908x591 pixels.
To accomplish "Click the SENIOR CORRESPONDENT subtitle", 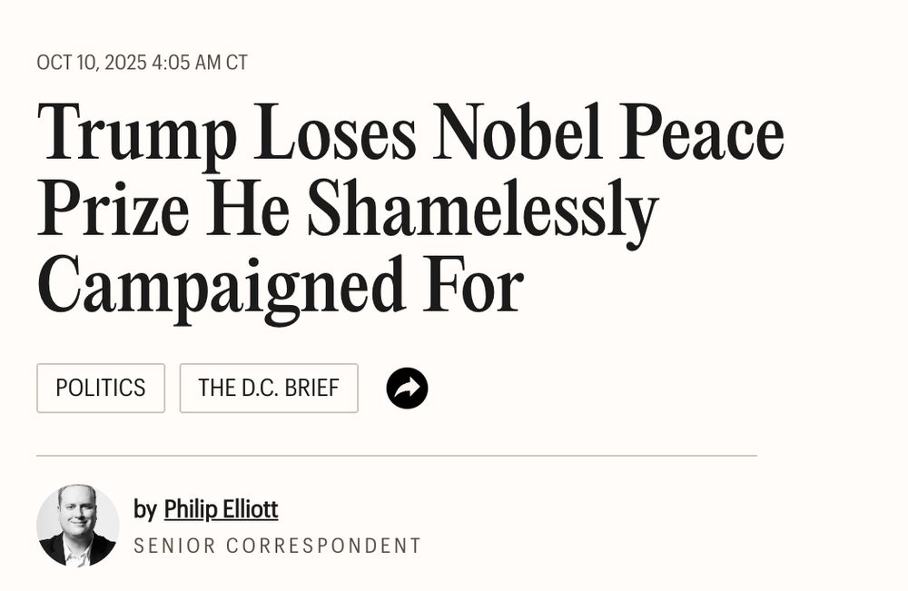I will coord(277,547).
